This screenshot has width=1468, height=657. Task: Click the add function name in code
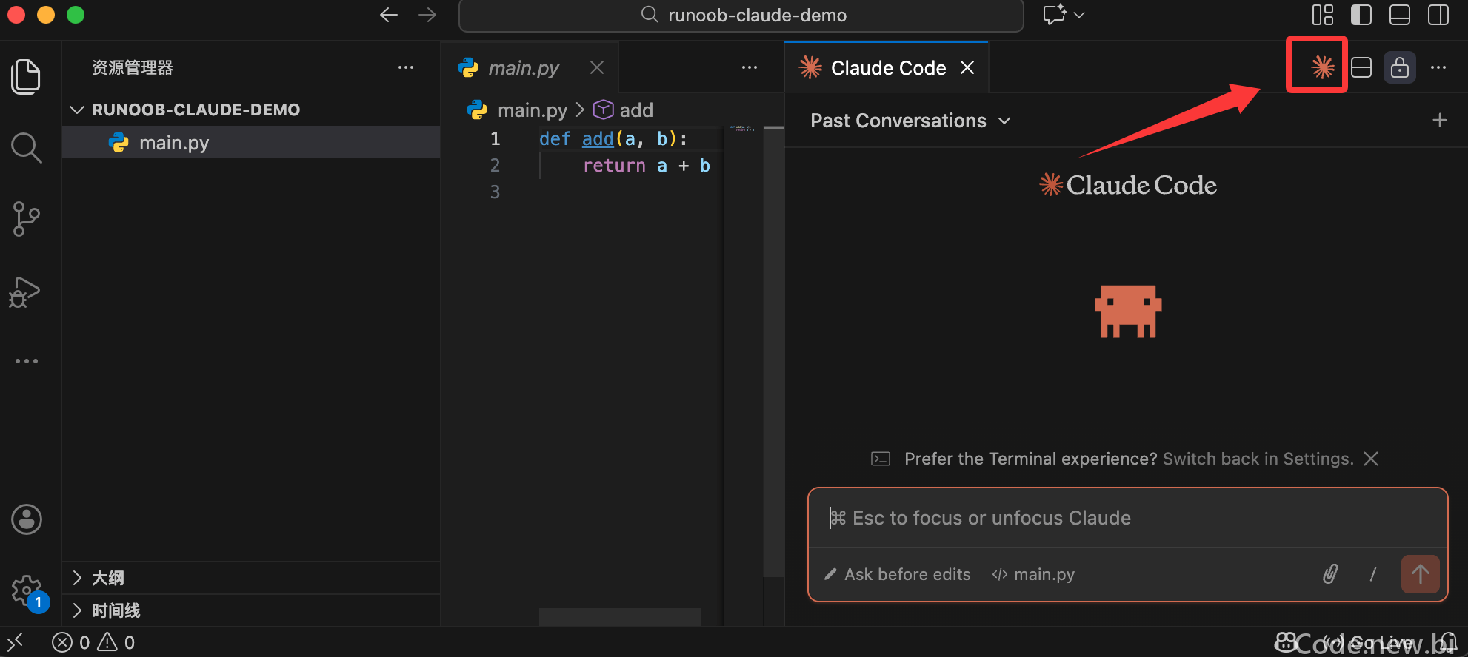(x=598, y=138)
